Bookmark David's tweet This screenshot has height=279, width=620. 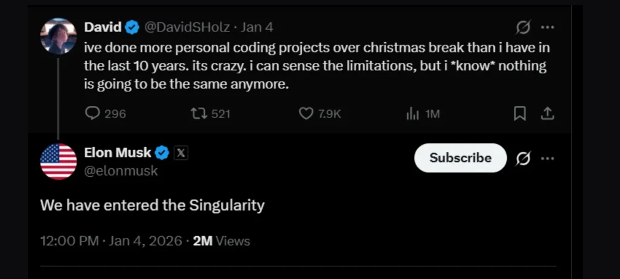coord(519,113)
